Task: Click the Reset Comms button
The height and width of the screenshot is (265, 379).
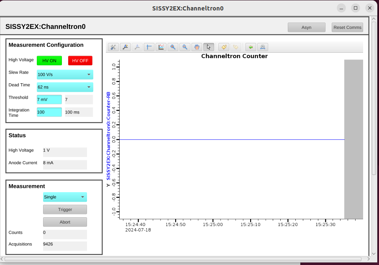Action: click(347, 27)
